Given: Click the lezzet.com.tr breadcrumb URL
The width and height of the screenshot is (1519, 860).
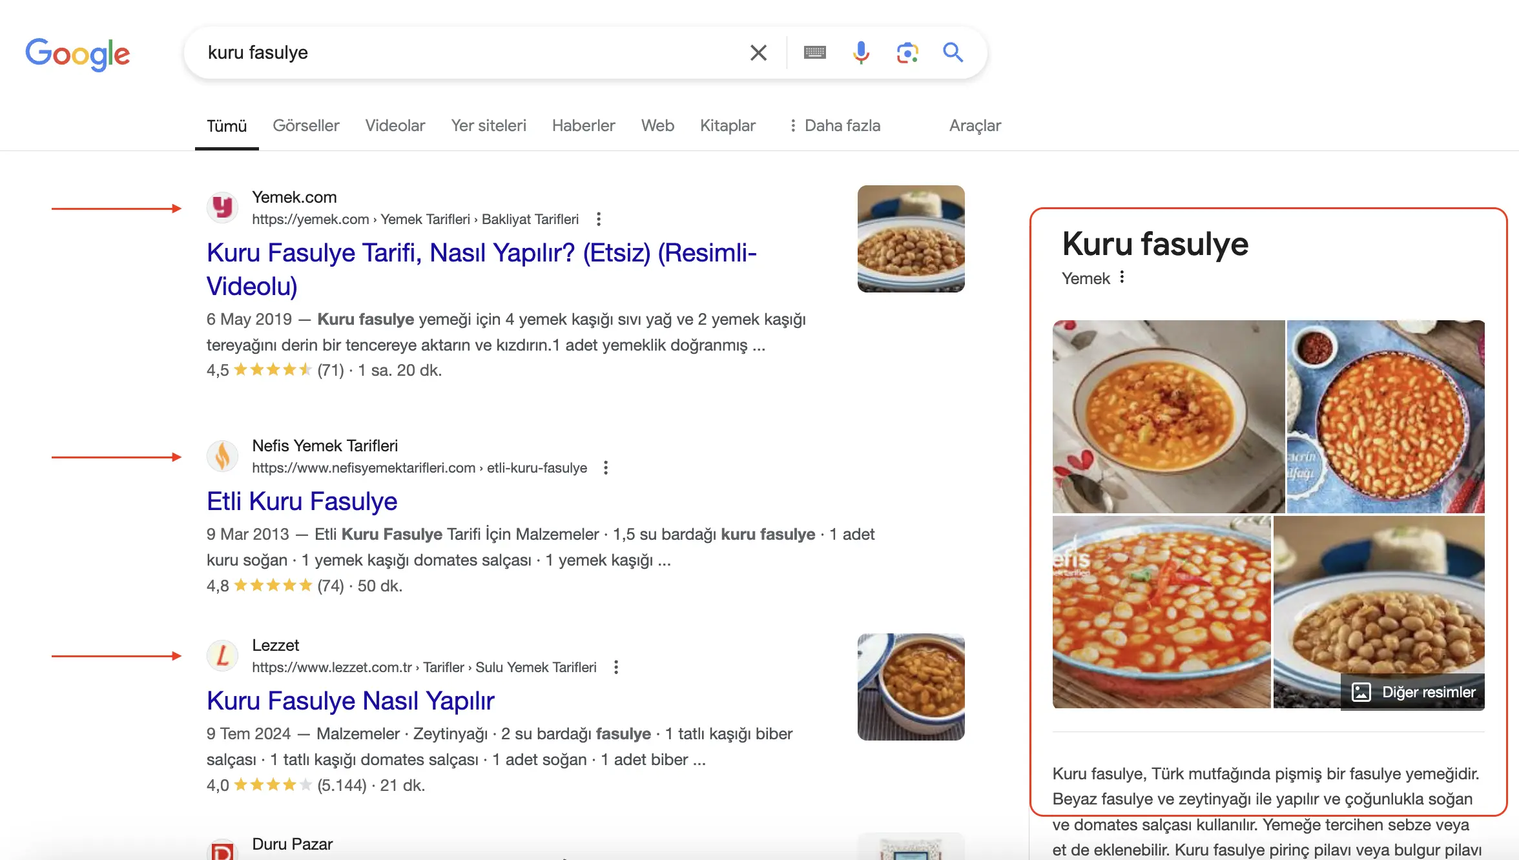Looking at the screenshot, I should (x=424, y=668).
